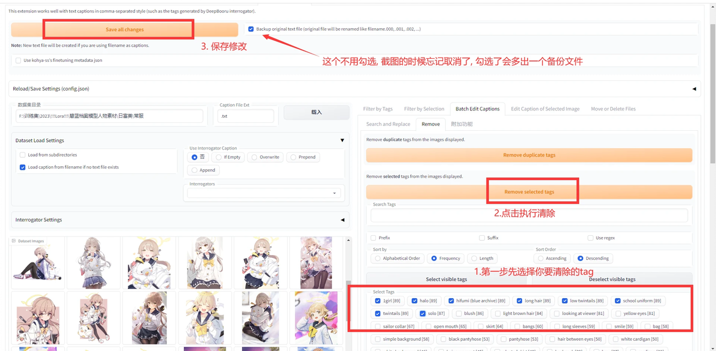The width and height of the screenshot is (716, 351).
Task: Click the Dataset Images gallery icon
Action: [x=14, y=241]
